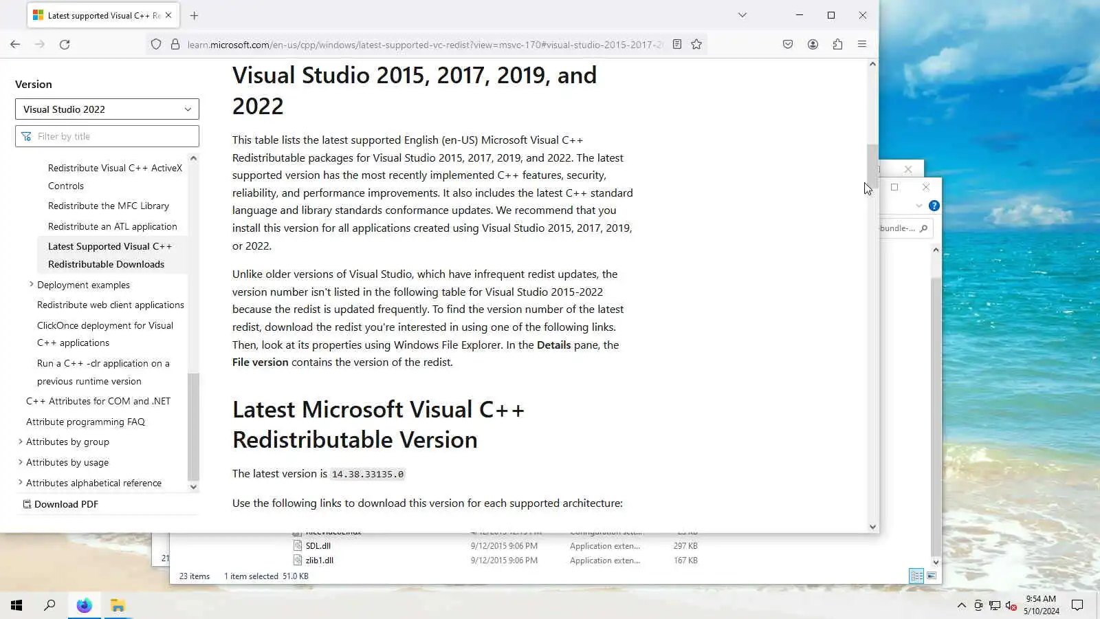The width and height of the screenshot is (1100, 619).
Task: Reload the current page in Firefox
Action: (65, 44)
